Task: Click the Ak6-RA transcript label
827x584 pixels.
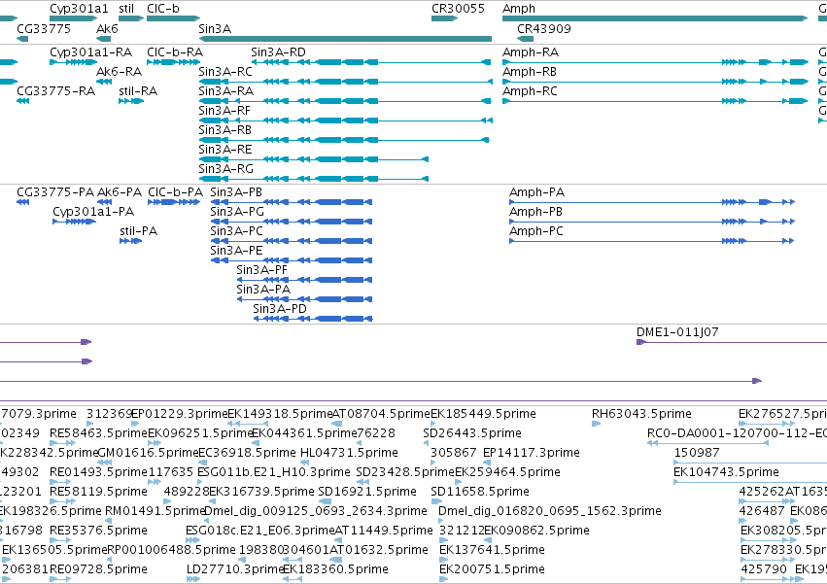Action: pyautogui.click(x=120, y=71)
